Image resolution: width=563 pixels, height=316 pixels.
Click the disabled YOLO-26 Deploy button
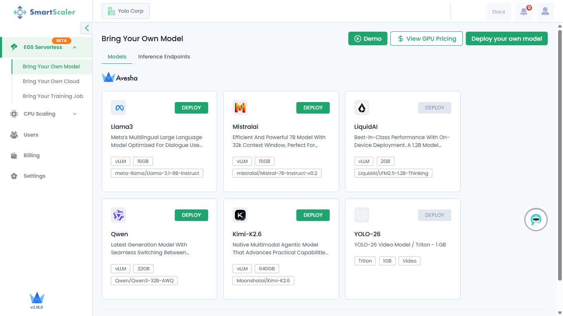(434, 215)
